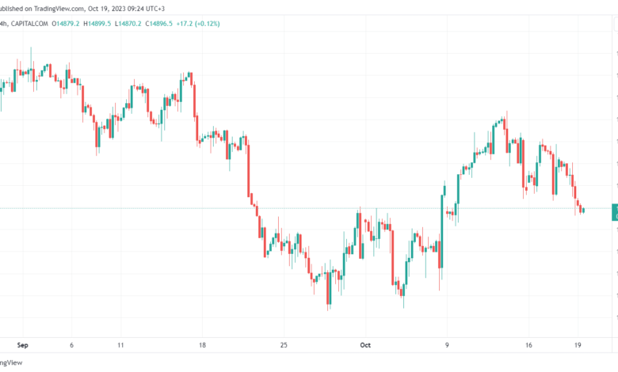Click the TradingView logo text at bottom left
Screen dimensions: 618x372
point(11,363)
